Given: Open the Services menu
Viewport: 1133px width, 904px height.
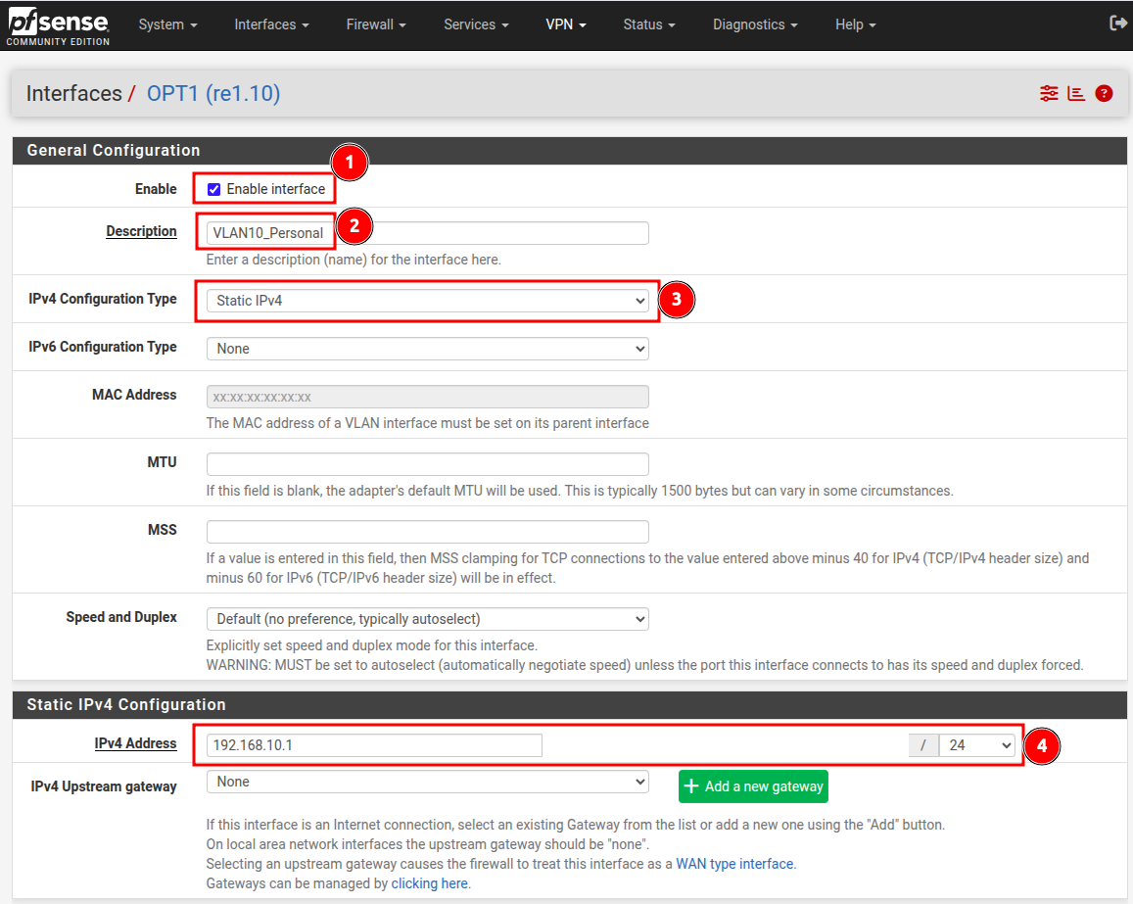Looking at the screenshot, I should pos(476,24).
